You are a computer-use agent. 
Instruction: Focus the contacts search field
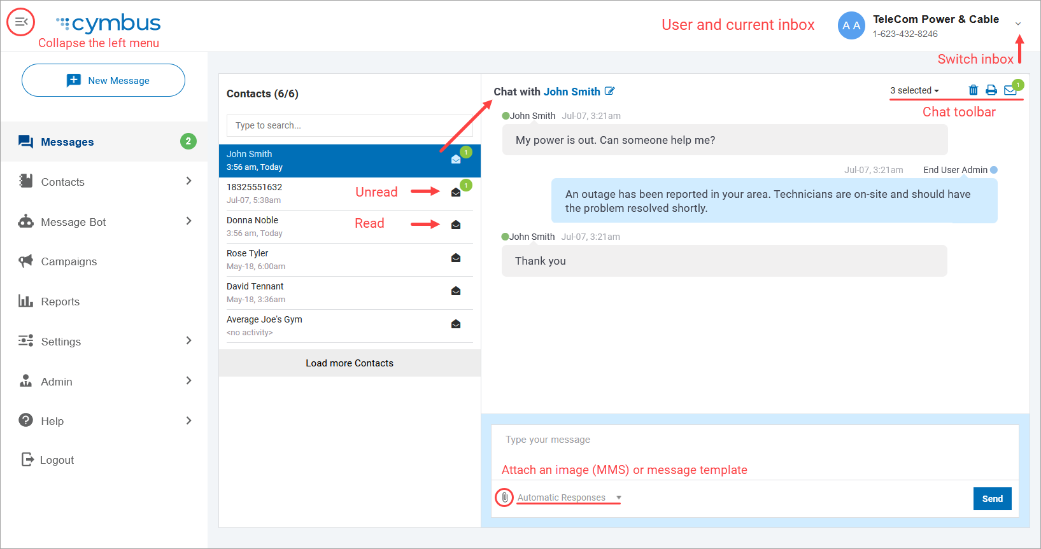click(350, 125)
